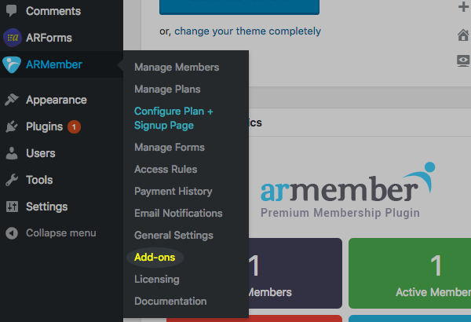This screenshot has height=322, width=471.
Task: Click the Comments speech bubble icon
Action: pyautogui.click(x=12, y=11)
